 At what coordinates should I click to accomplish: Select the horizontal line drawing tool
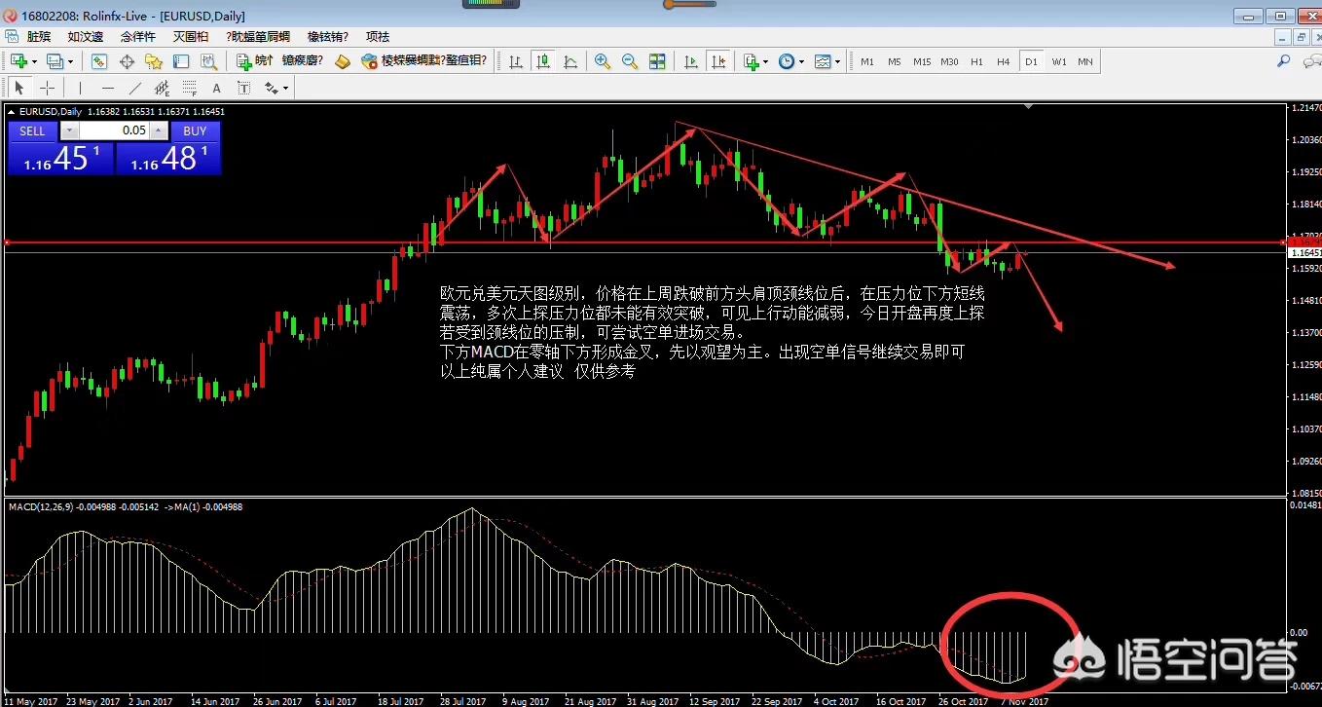tap(108, 88)
